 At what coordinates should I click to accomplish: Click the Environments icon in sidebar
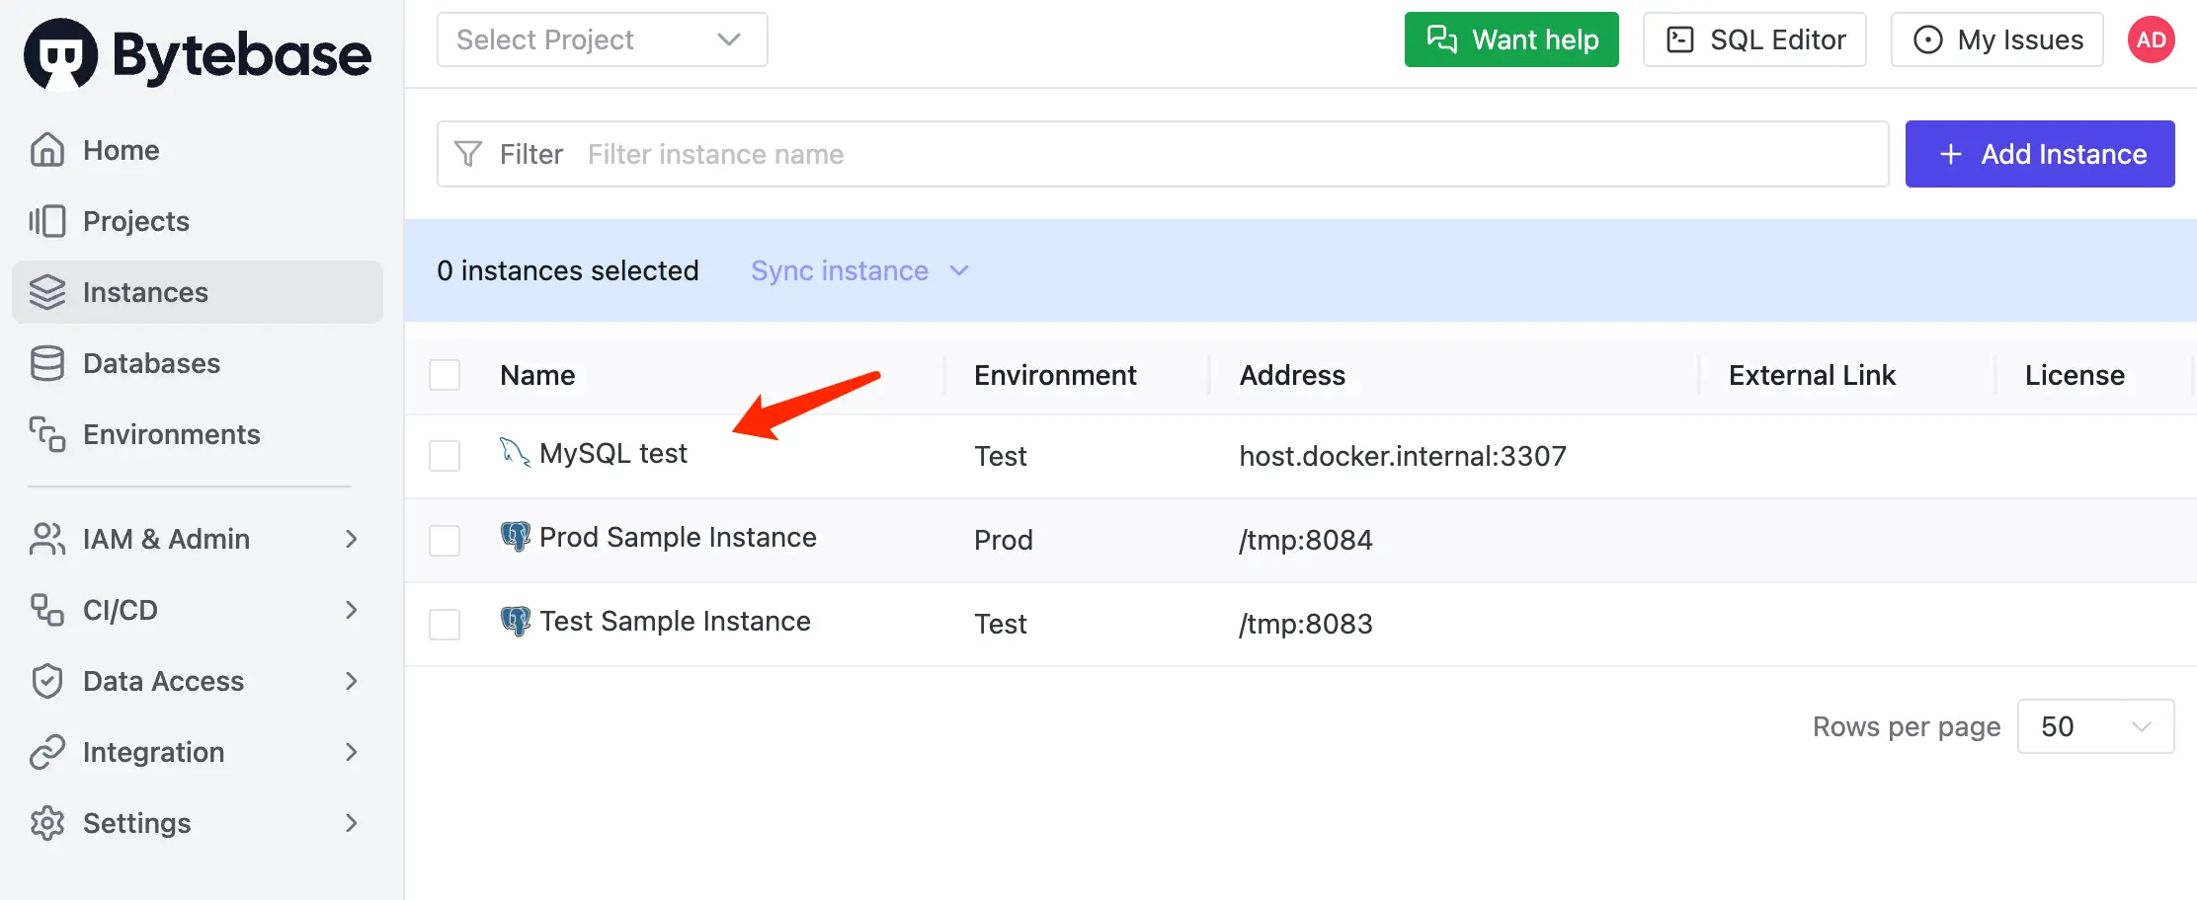pos(47,434)
